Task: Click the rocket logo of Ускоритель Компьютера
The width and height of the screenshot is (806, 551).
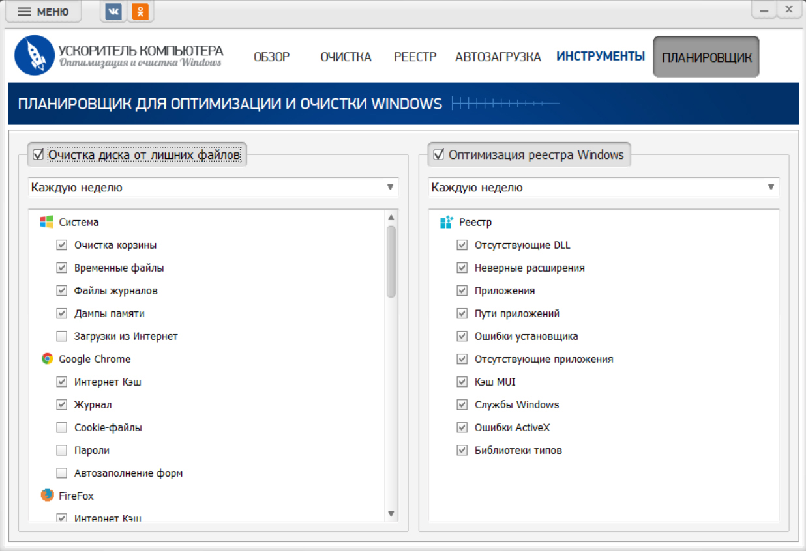Action: (x=34, y=55)
